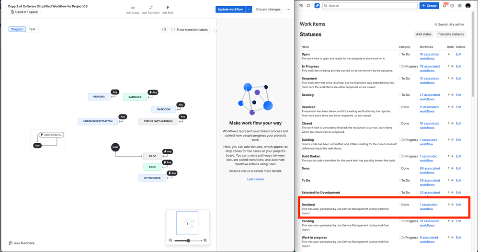Select the Any rule badge beside CANCELED

tap(153, 92)
